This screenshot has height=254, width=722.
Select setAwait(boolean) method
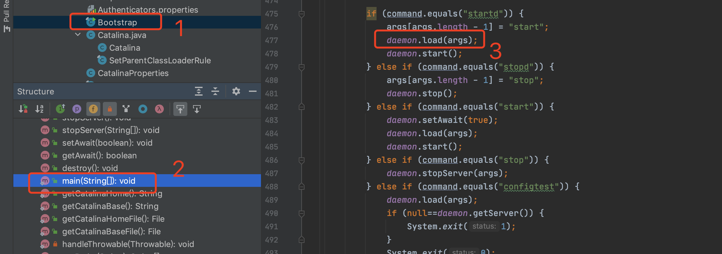point(107,143)
